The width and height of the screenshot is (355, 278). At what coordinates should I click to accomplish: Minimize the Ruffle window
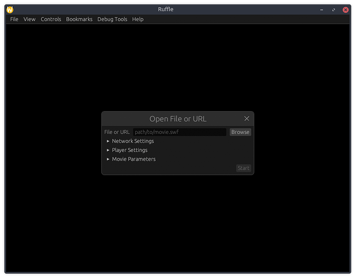click(322, 9)
